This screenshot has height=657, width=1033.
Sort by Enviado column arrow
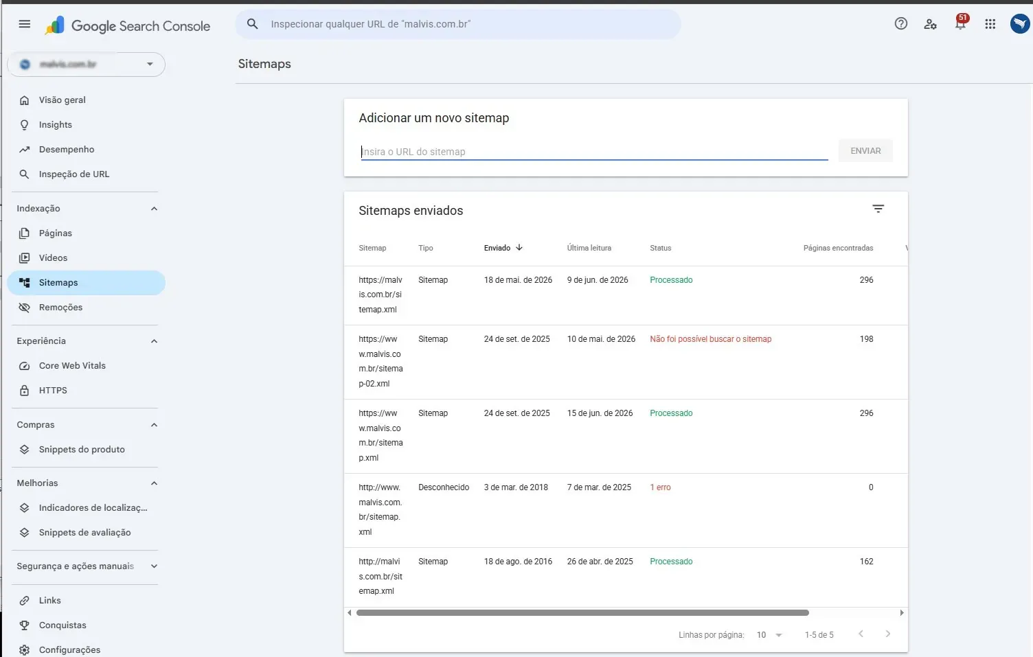click(x=519, y=247)
